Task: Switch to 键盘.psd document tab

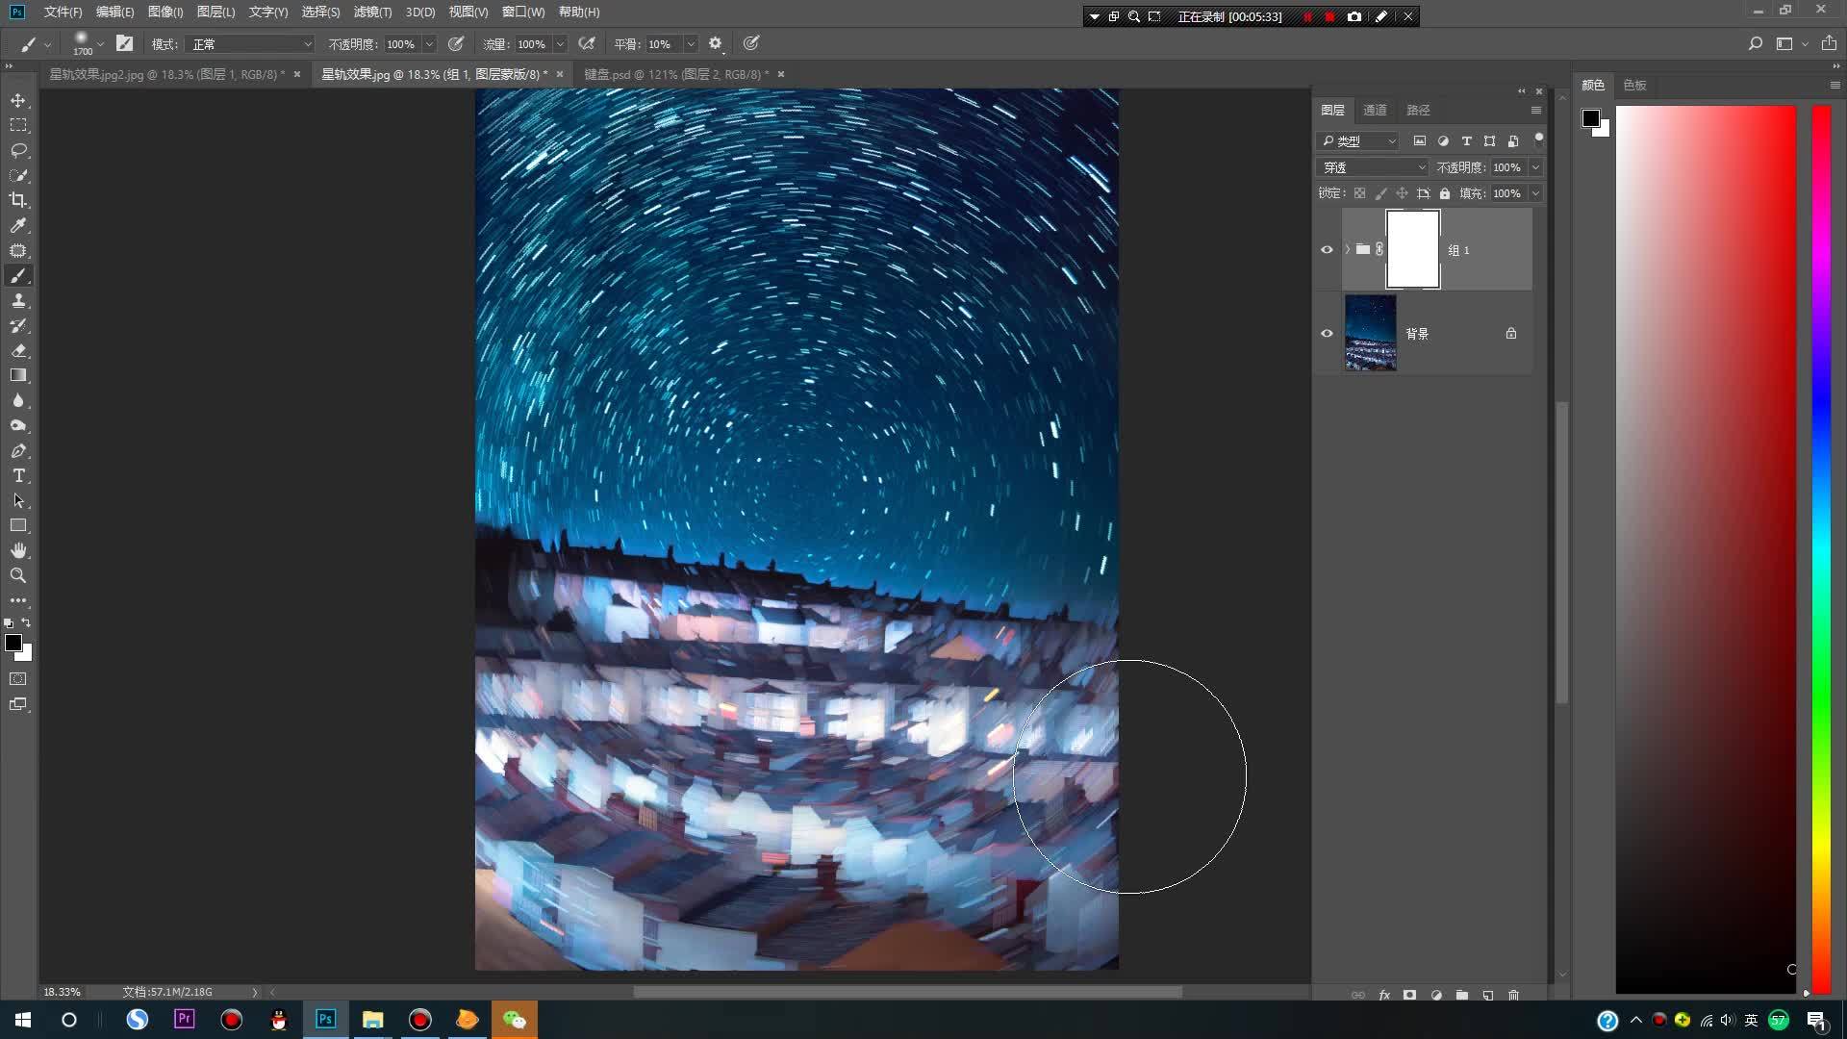Action: click(x=675, y=74)
